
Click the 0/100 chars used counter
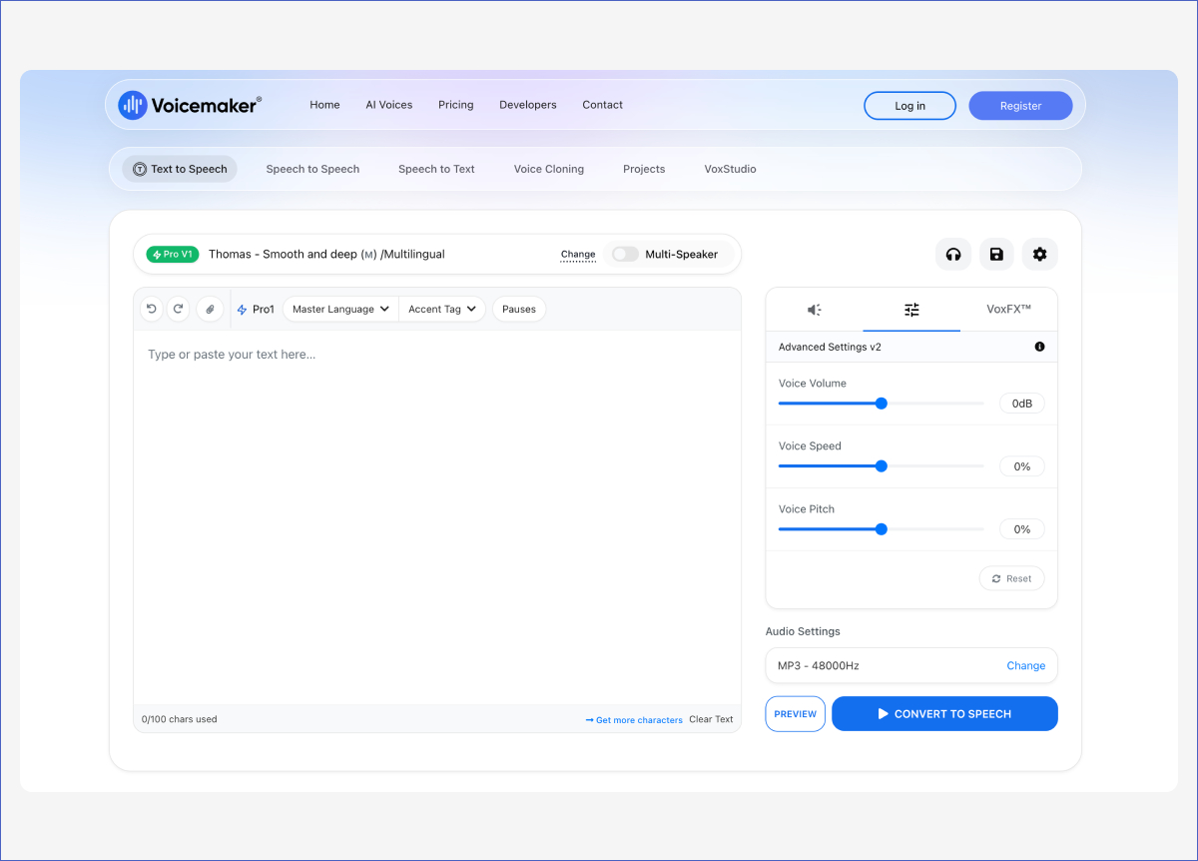(x=180, y=719)
